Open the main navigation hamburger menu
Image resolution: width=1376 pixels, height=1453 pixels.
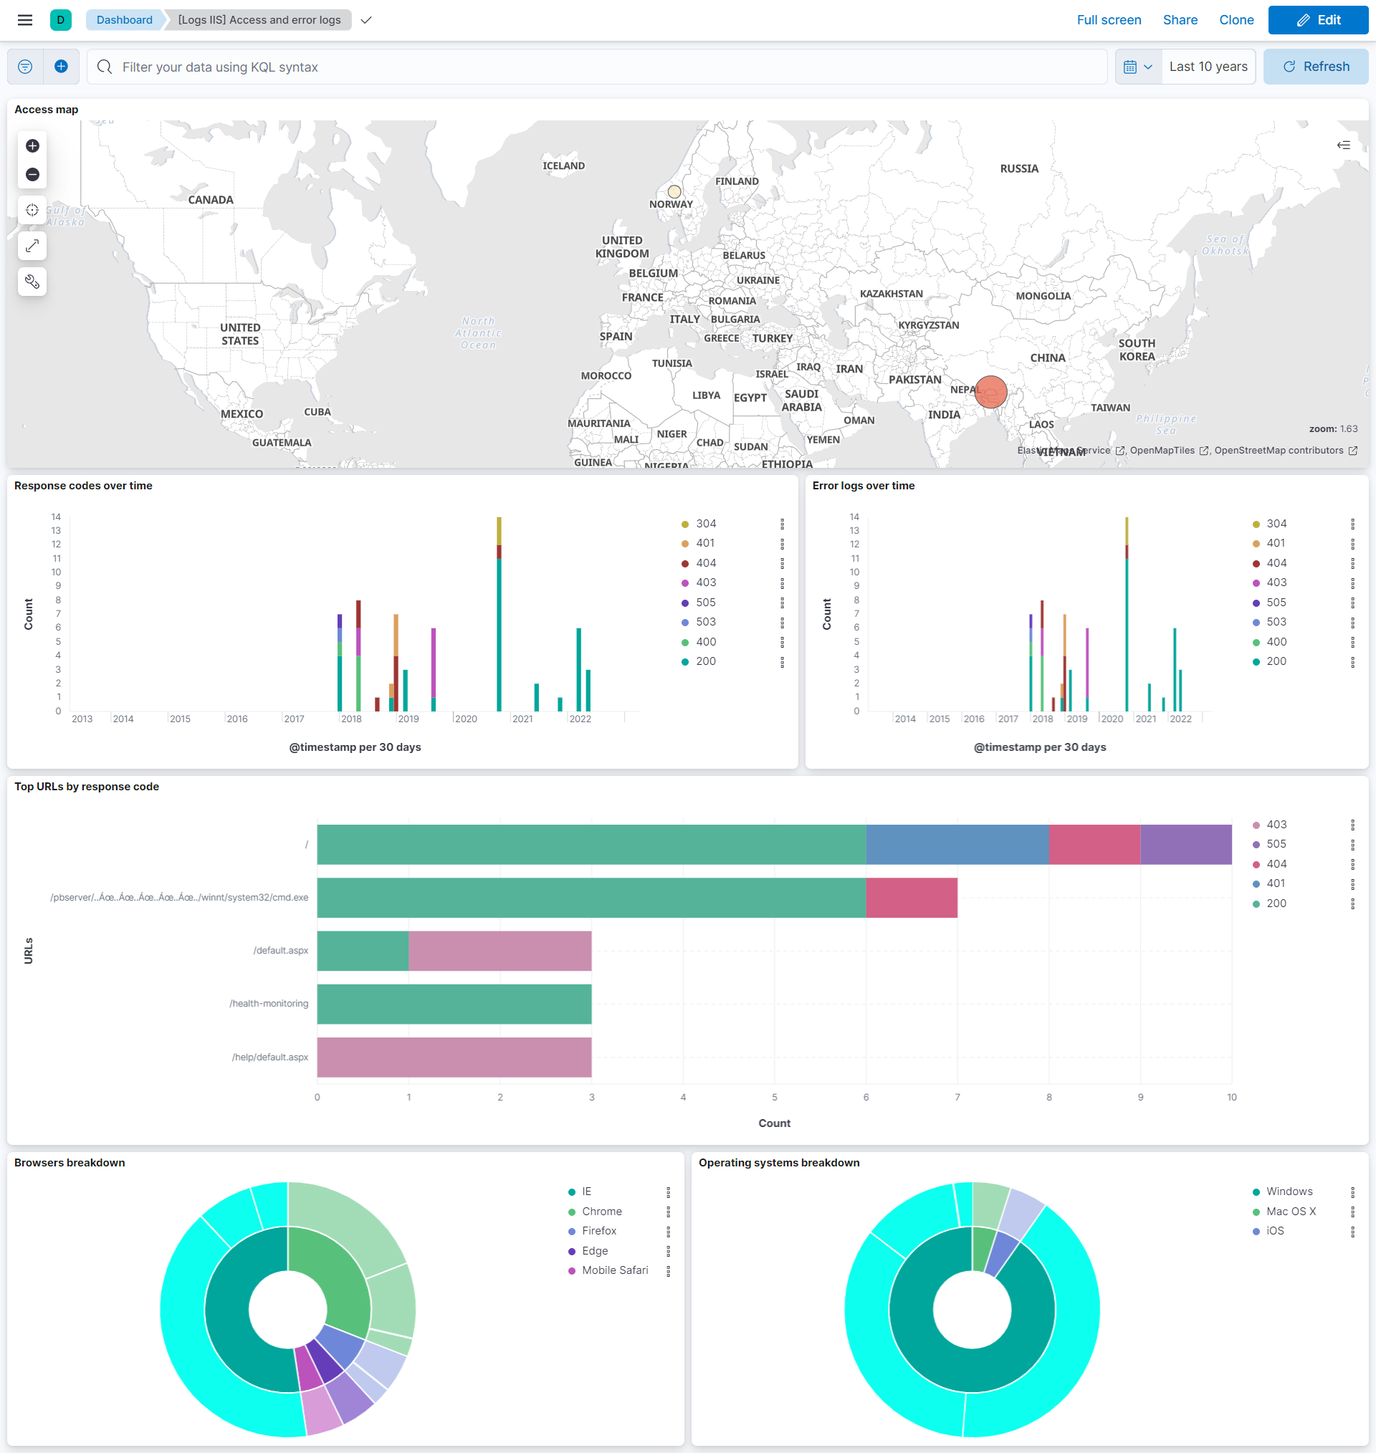[24, 20]
